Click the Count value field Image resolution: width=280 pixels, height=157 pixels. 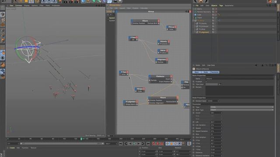coord(216,113)
